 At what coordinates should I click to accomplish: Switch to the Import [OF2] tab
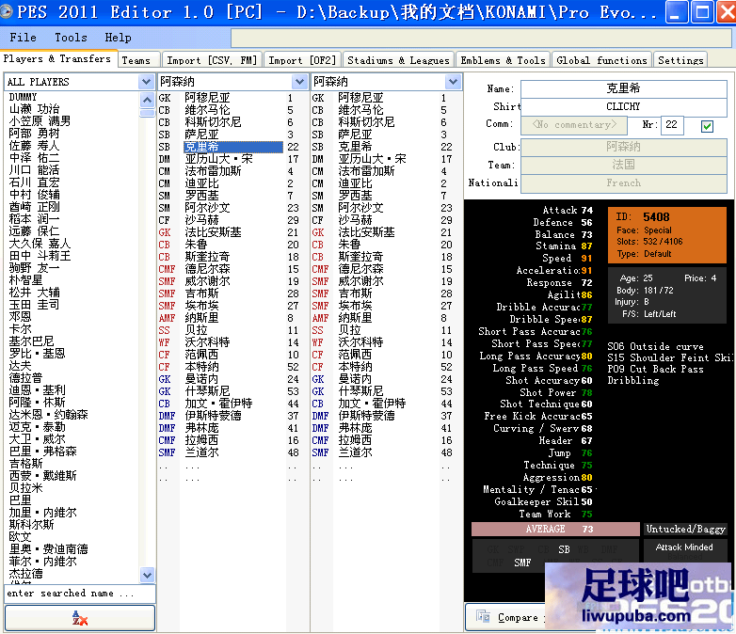[302, 60]
